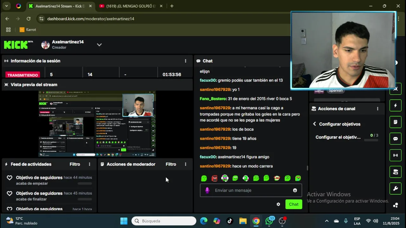Click the green Chat send button
The image size is (406, 228).
point(294,204)
